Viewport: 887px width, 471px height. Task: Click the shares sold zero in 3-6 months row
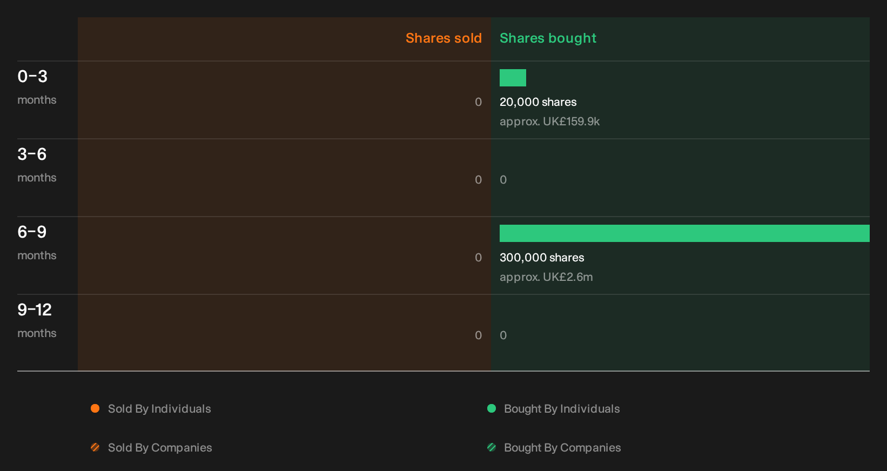[478, 180]
